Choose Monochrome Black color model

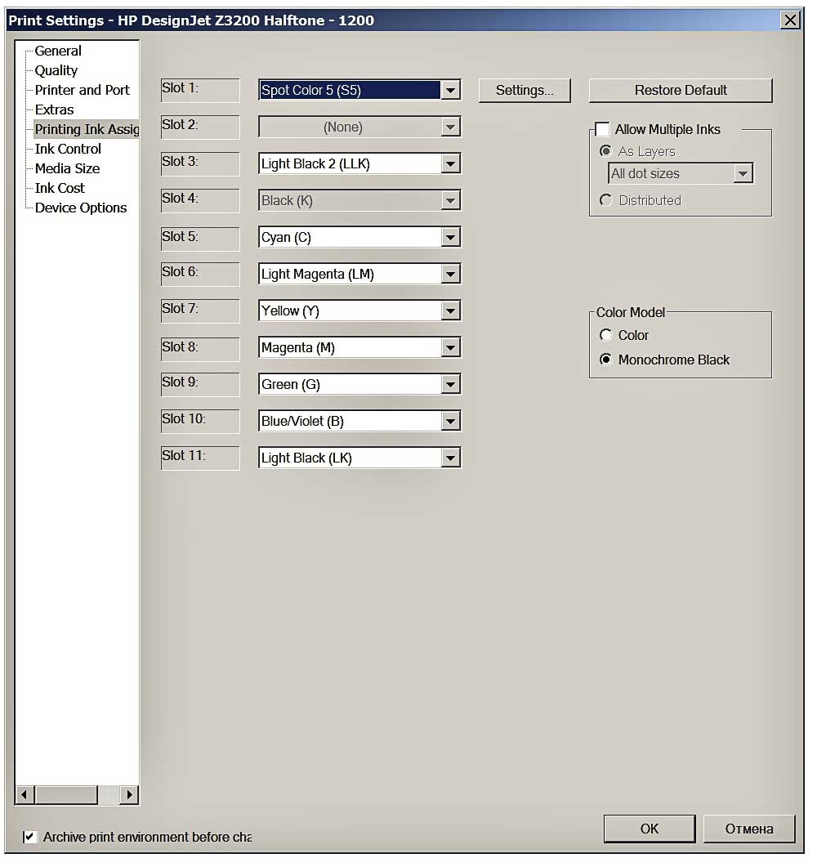click(606, 360)
